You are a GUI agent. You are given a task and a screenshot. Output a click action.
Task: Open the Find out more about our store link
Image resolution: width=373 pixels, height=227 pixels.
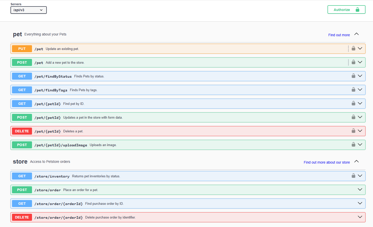coord(326,162)
